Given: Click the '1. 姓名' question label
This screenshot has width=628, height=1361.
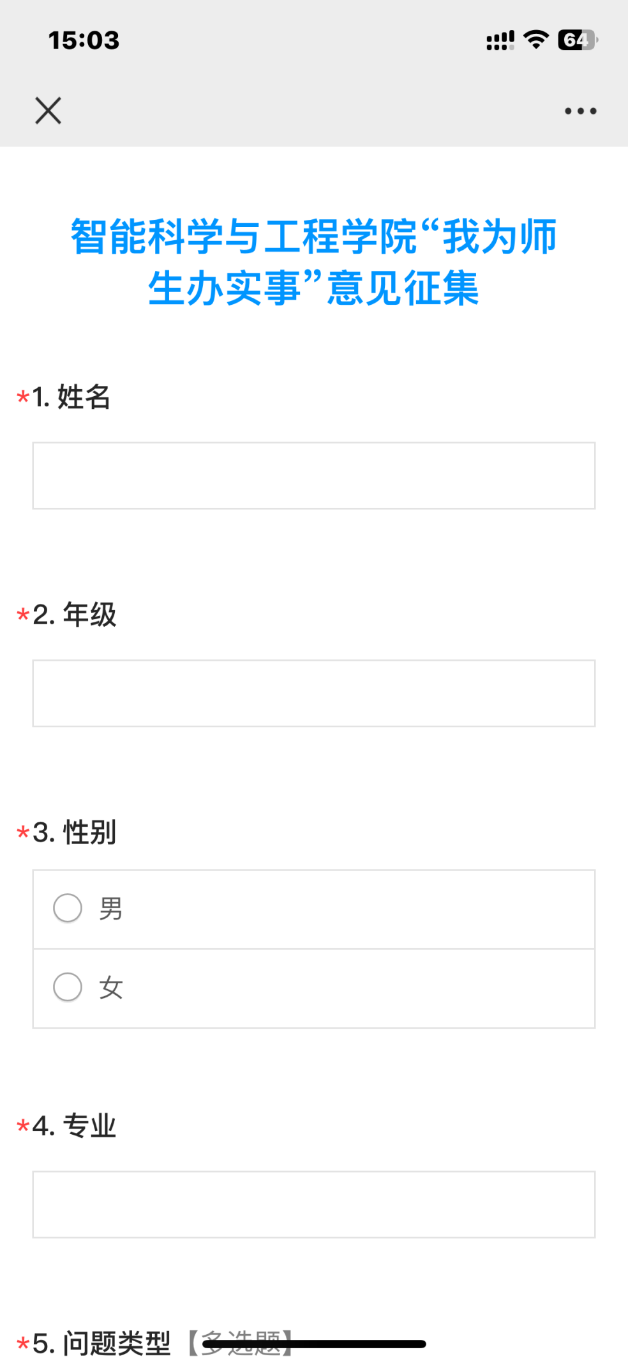Looking at the screenshot, I should [x=71, y=397].
